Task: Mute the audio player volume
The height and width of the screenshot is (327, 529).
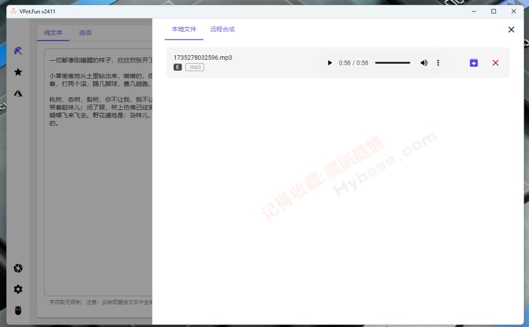Action: 424,63
